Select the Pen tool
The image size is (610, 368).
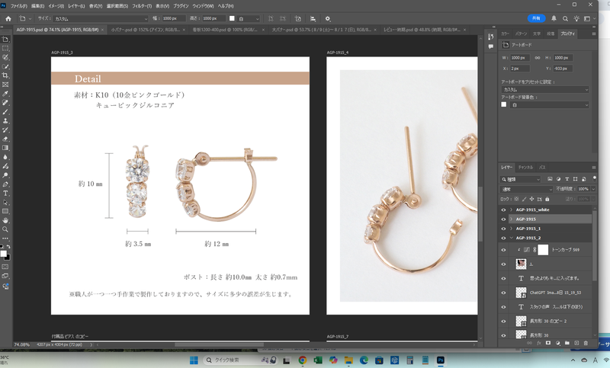click(5, 184)
